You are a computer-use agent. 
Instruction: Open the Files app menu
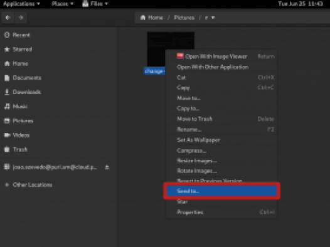(95, 4)
